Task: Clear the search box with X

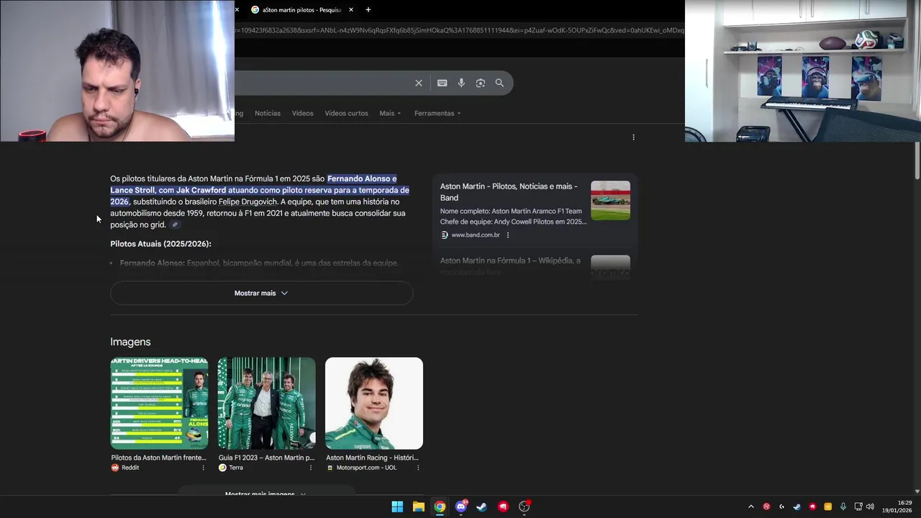Action: pyautogui.click(x=419, y=83)
